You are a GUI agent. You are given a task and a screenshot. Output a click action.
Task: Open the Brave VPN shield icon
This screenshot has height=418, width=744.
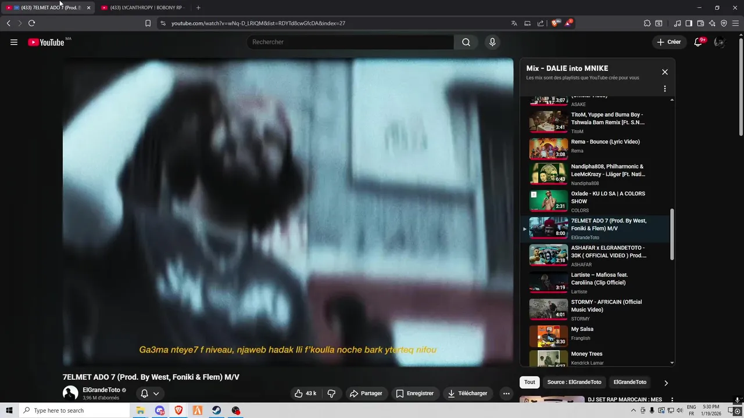pos(724,23)
